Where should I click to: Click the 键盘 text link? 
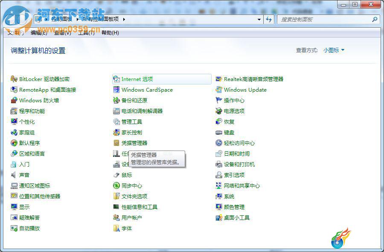229,132
